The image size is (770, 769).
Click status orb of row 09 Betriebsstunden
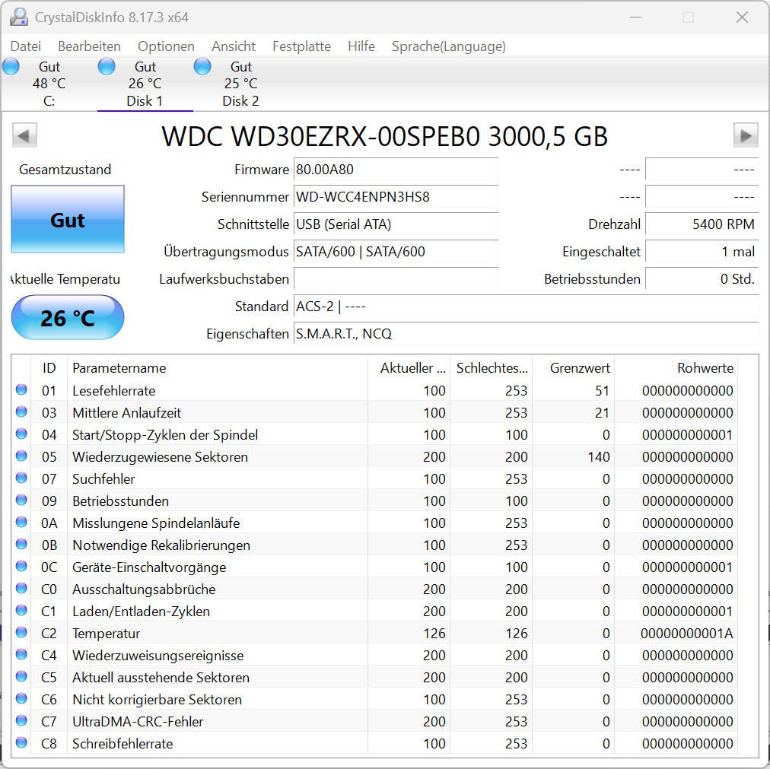[x=21, y=500]
